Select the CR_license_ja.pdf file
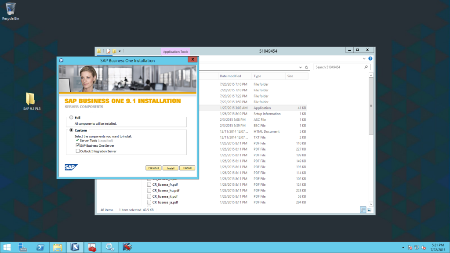 pos(165,202)
